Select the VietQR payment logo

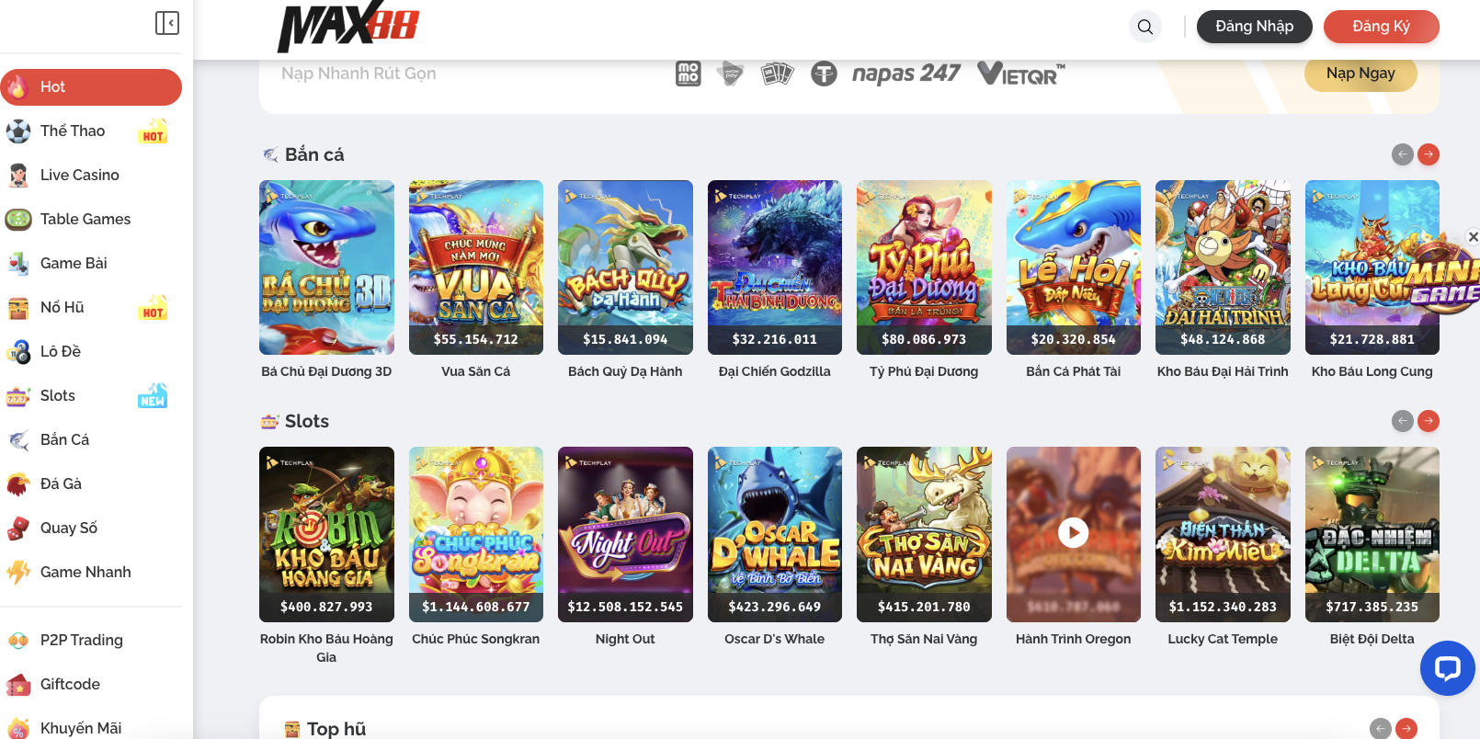pyautogui.click(x=1021, y=74)
